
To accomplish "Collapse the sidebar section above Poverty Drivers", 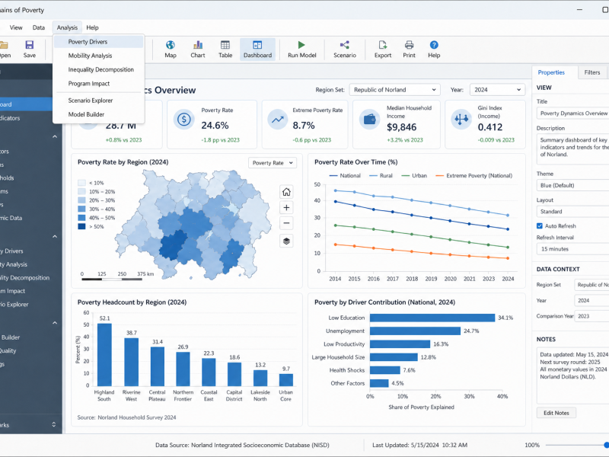I will [x=55, y=236].
